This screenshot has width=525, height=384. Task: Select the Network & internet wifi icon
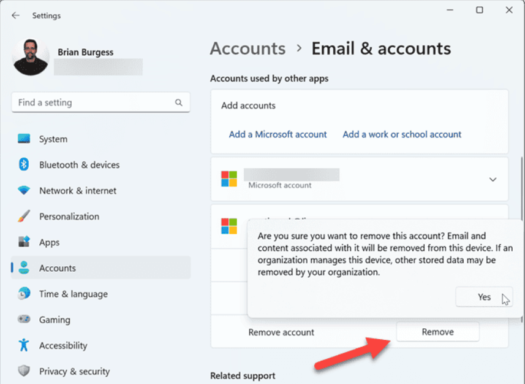(24, 191)
